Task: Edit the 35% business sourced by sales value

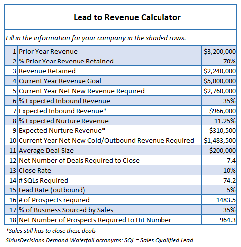Action: tap(219, 210)
